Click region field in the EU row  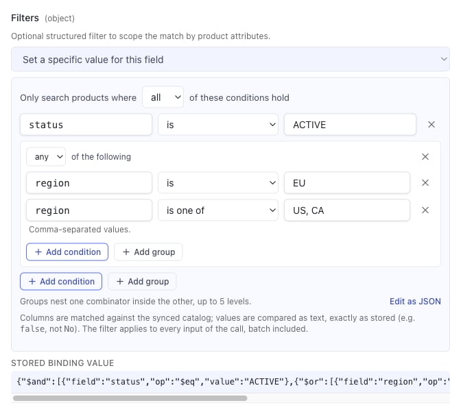[89, 183]
